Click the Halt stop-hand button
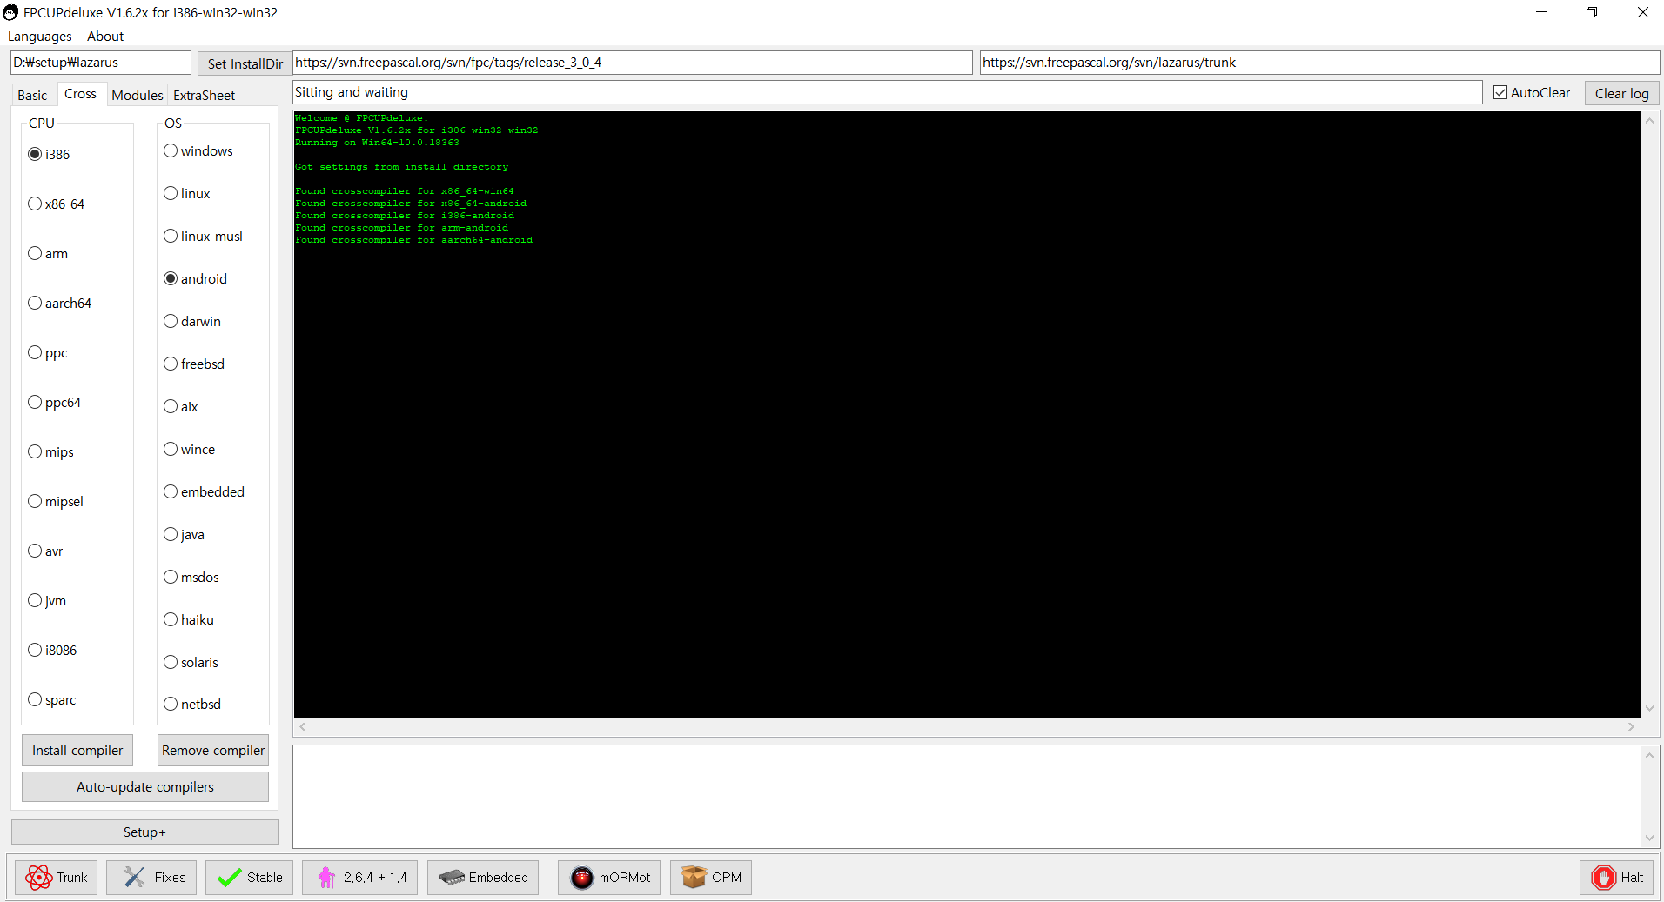The height and width of the screenshot is (902, 1664). point(1617,878)
